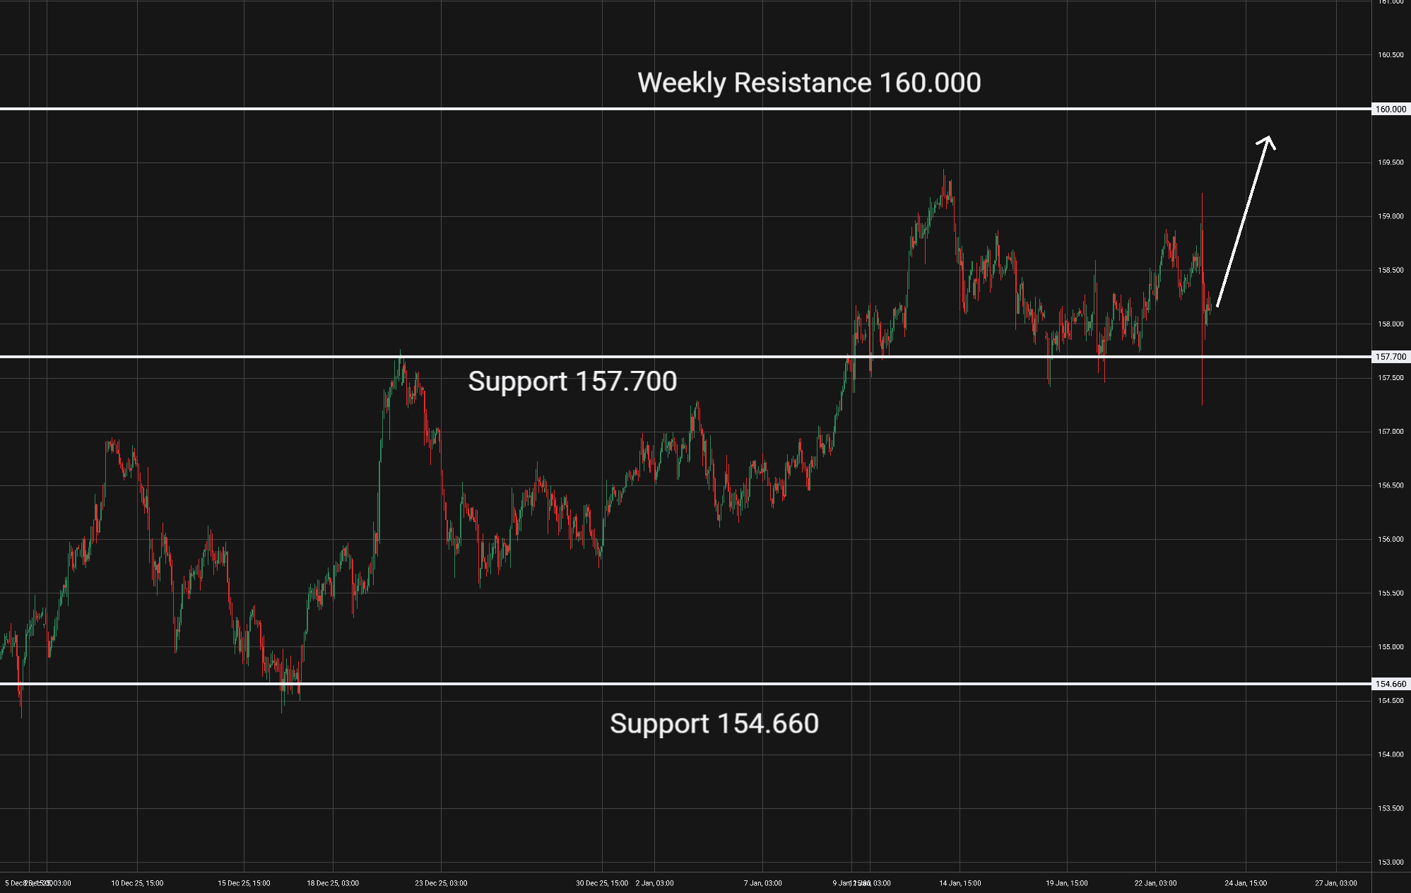Click the 23 Dec 25, 03:00 date label

[x=441, y=883]
